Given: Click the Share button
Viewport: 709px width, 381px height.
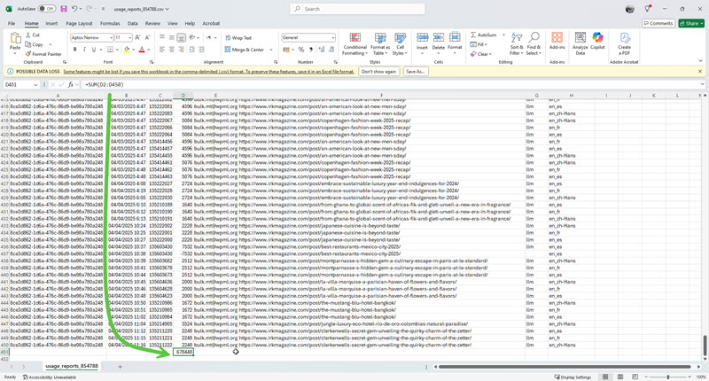Looking at the screenshot, I should click(691, 23).
